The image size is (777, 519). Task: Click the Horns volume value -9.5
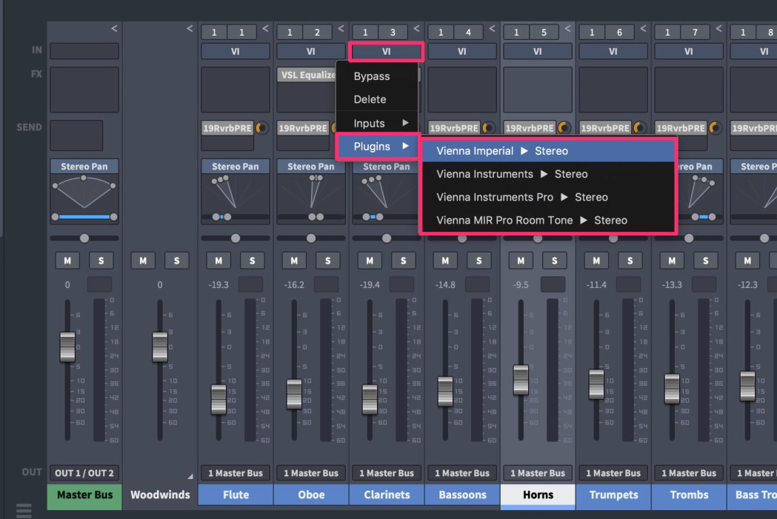pyautogui.click(x=521, y=285)
